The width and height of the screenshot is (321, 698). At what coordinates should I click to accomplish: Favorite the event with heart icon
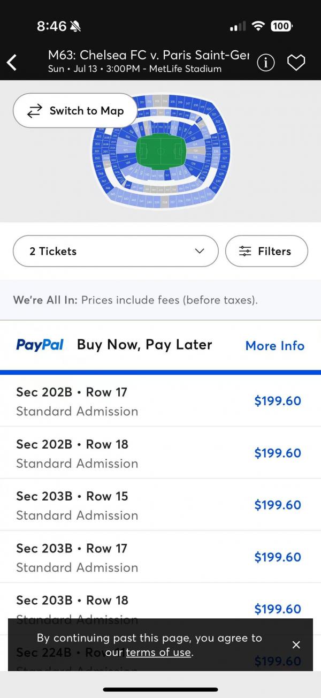(x=296, y=63)
